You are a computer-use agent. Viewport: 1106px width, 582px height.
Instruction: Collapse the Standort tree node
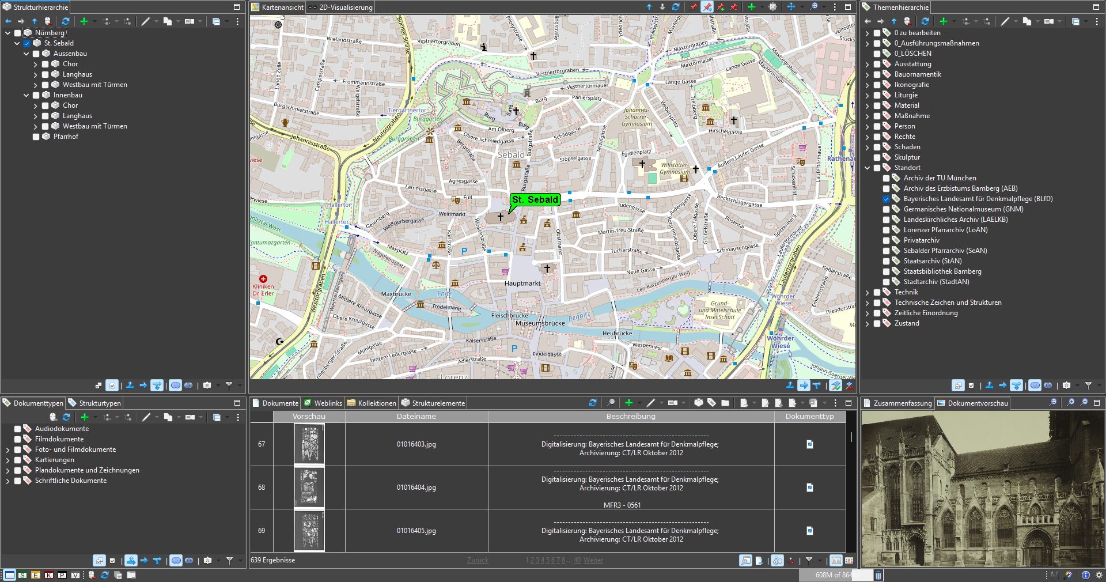[x=868, y=168]
